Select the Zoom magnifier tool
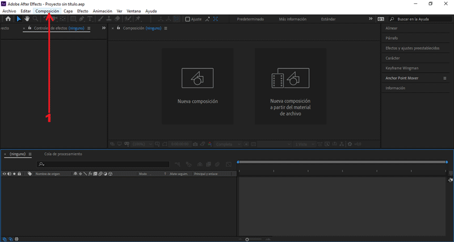This screenshot has width=454, height=242. point(35,19)
